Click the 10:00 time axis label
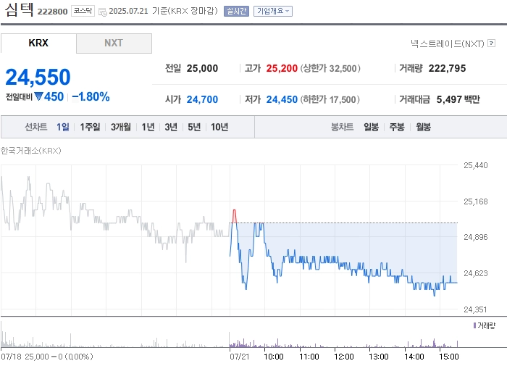The height and width of the screenshot is (366, 507). point(274,357)
